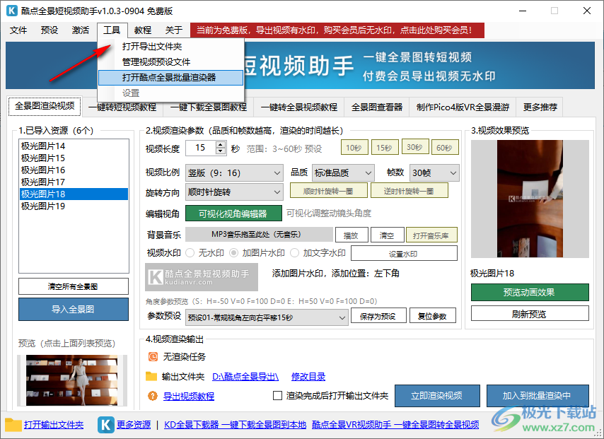
Task: Choose 打开酷点全景批量渲染器 from menu
Action: click(170, 77)
